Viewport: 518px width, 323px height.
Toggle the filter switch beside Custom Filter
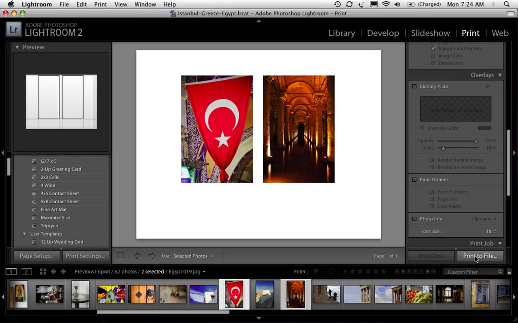point(509,272)
